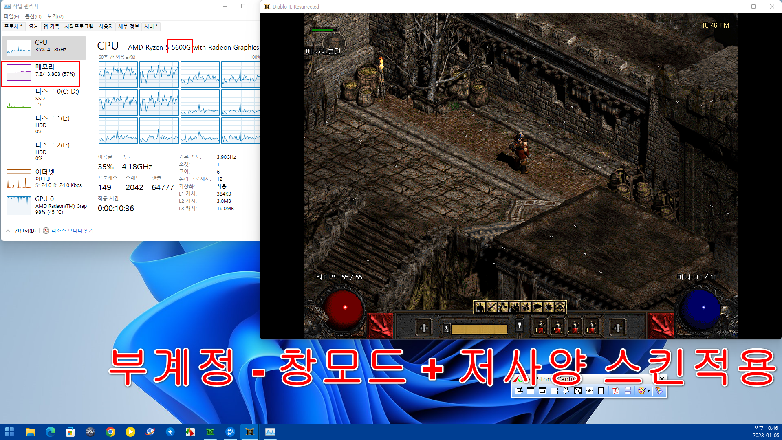Open the message log speech bubble icon
Viewport: 782px width, 440px height.
pyautogui.click(x=537, y=307)
